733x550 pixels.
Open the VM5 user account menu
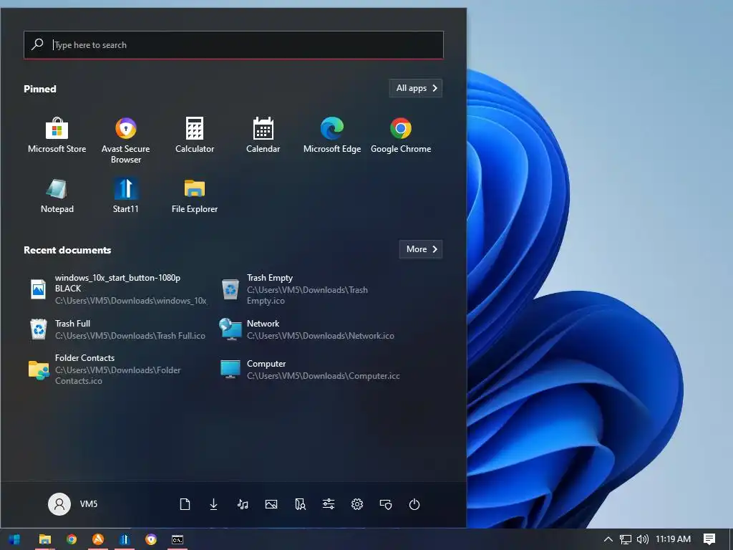73,503
